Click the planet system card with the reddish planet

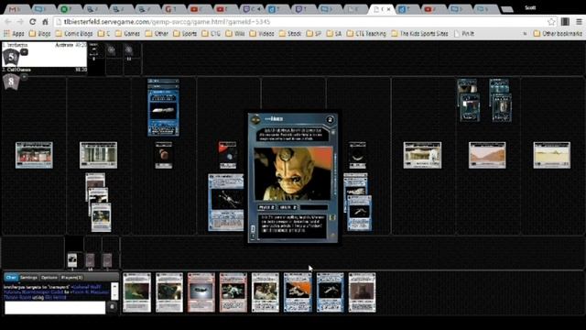(164, 155)
